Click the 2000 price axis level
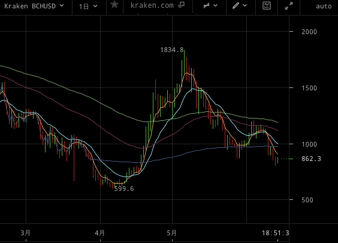 click(309, 32)
